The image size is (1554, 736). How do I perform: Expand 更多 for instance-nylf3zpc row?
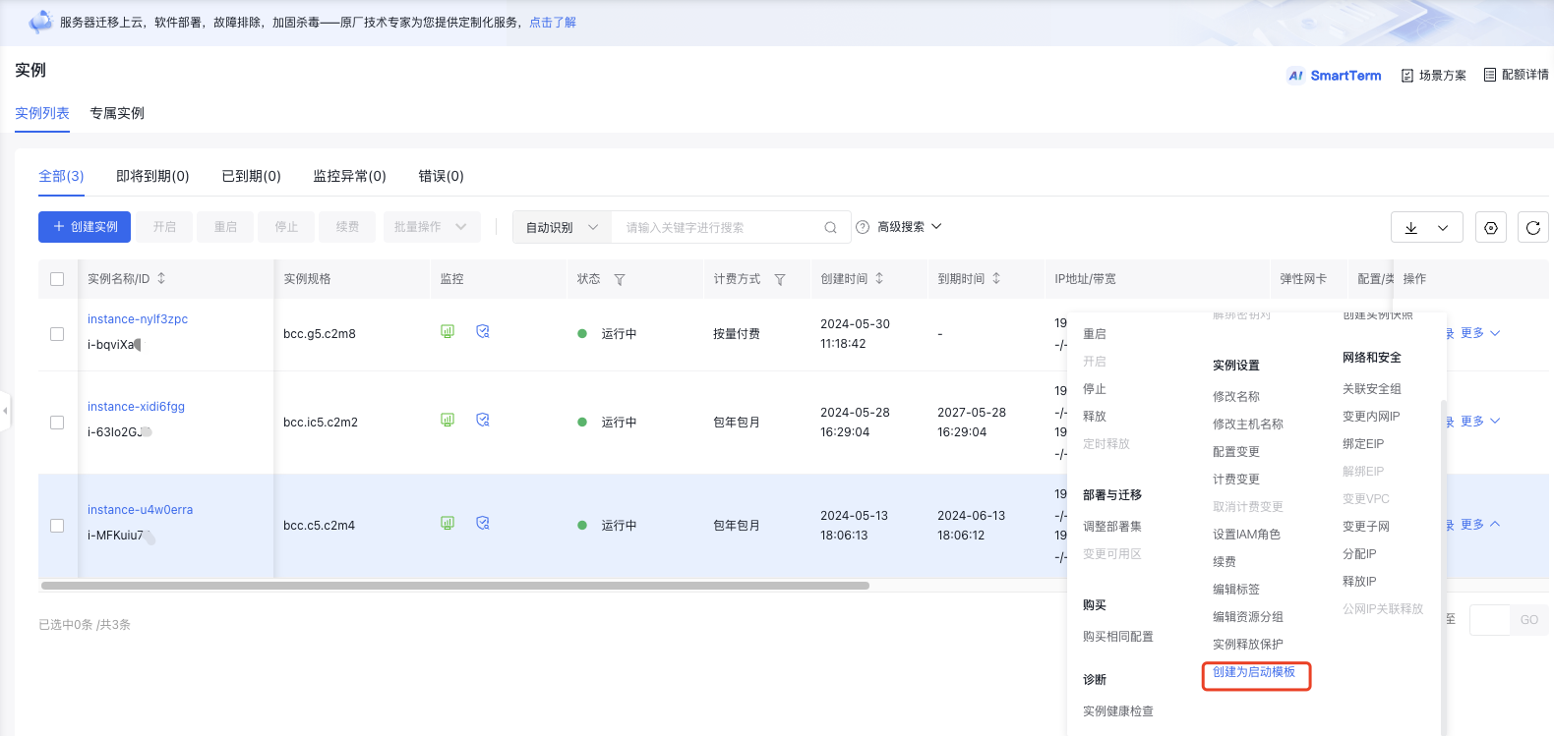tap(1480, 333)
